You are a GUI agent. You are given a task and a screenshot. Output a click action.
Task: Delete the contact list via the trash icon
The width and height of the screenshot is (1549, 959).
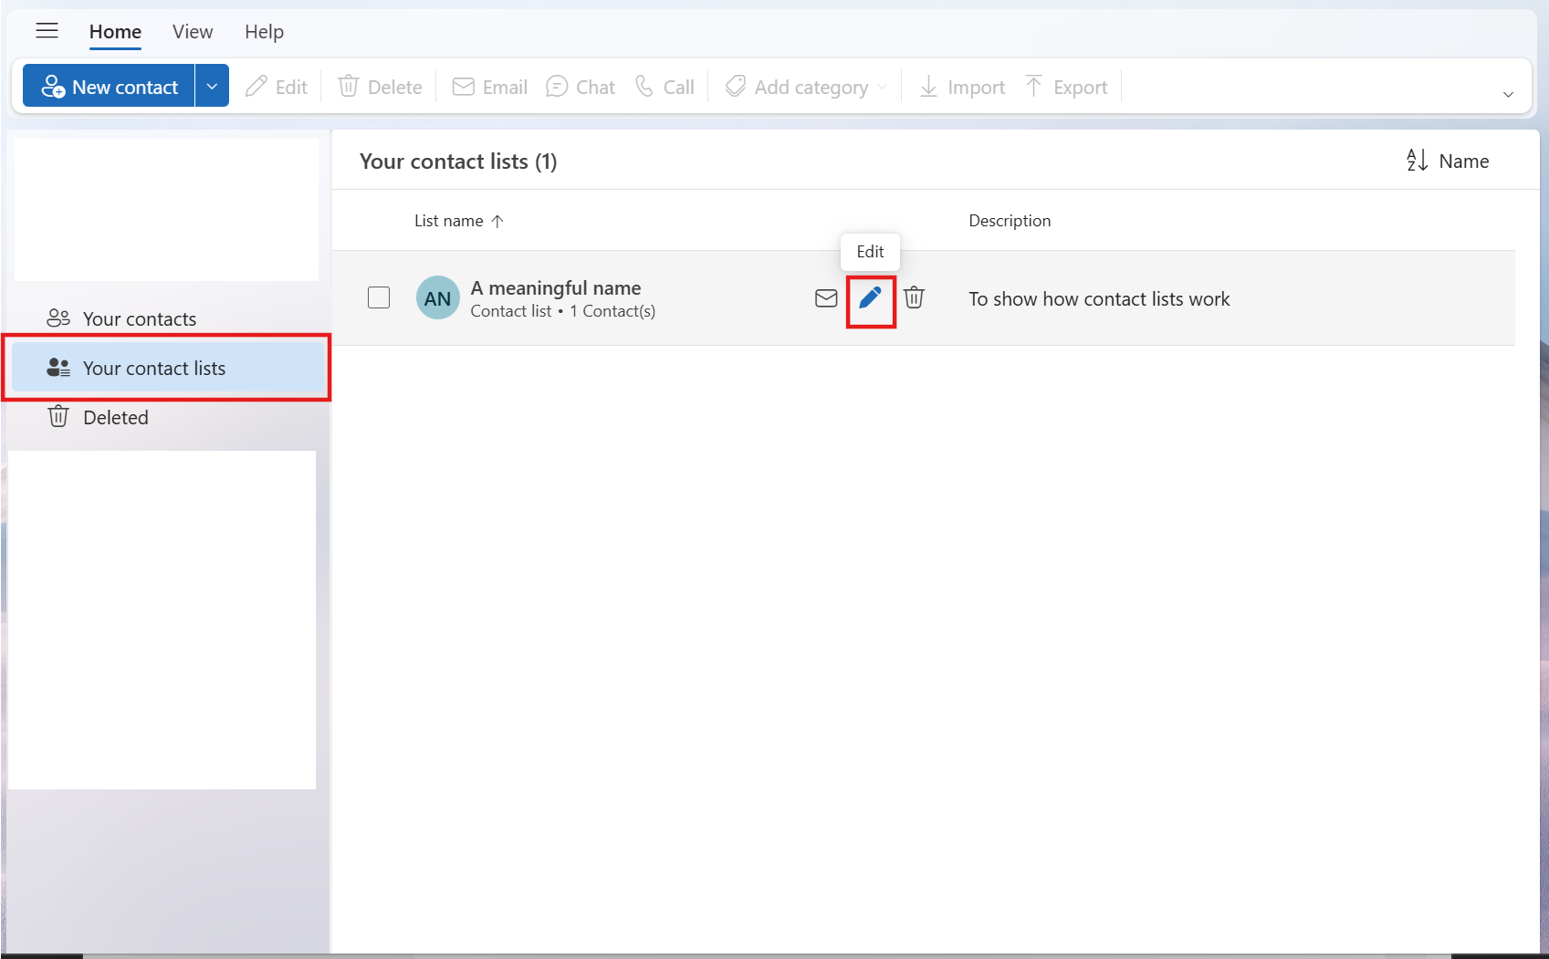point(914,297)
